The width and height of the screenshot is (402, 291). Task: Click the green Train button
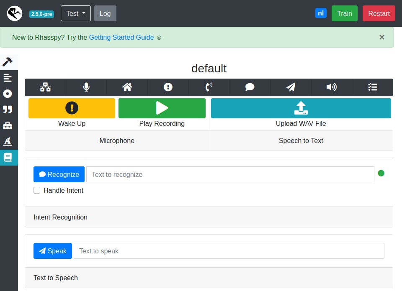click(x=345, y=13)
